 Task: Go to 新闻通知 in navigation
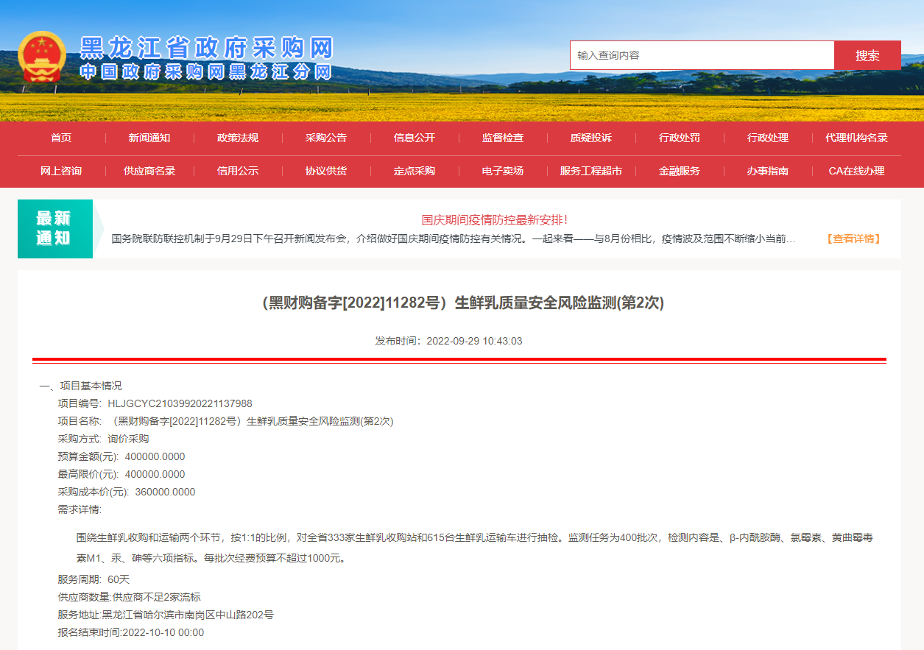(x=149, y=138)
